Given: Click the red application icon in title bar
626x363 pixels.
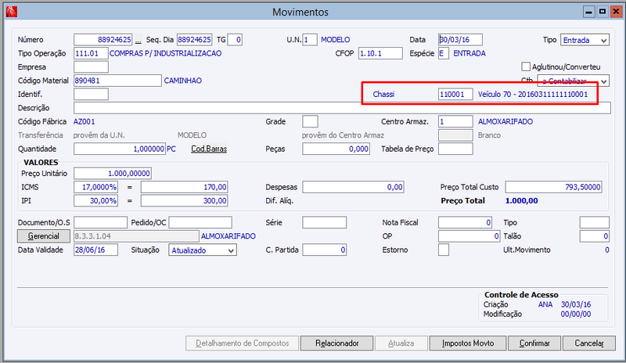Looking at the screenshot, I should (x=12, y=12).
